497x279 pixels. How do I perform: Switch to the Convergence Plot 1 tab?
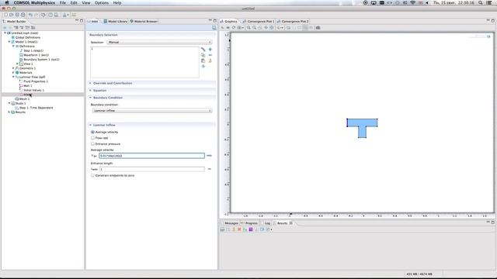point(259,21)
